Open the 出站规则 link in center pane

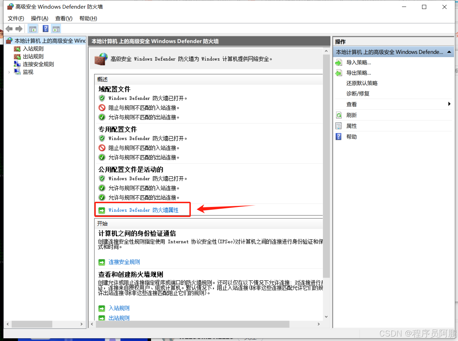tap(119, 318)
